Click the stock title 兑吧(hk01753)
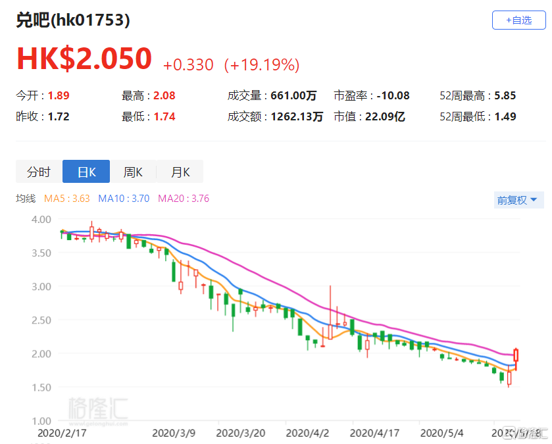Viewport: 552px width, 444px height. click(x=73, y=20)
